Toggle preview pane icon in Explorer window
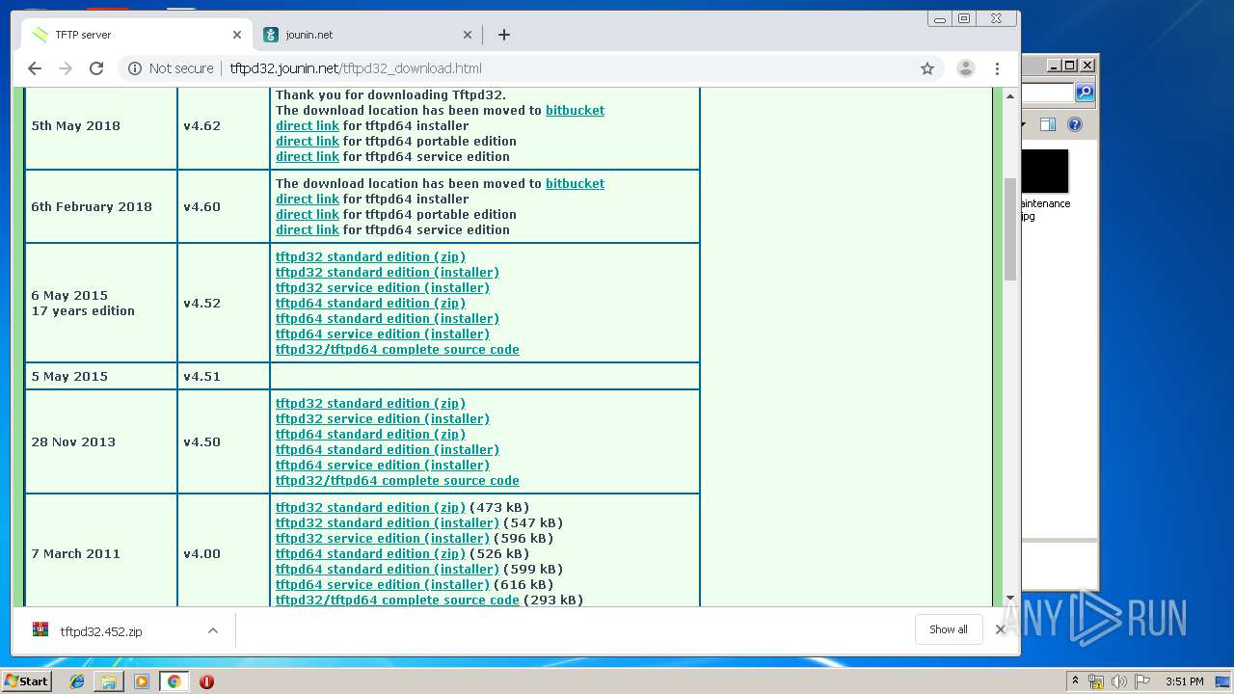The image size is (1234, 694). click(x=1048, y=124)
